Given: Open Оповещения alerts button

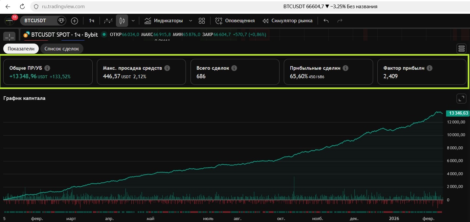Looking at the screenshot, I should [x=235, y=21].
